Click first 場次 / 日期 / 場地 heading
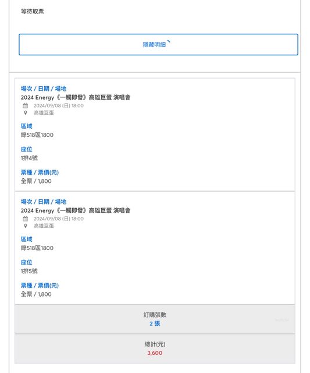Viewport: 310px width, 373px height. (44, 89)
